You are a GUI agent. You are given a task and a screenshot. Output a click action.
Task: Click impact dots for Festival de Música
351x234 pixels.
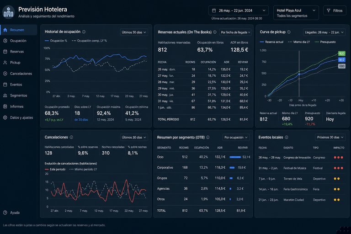coord(339,168)
